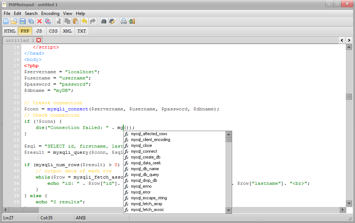Screen dimensions: 355x223
Task: Click the Close All files icon
Action: coord(48,21)
